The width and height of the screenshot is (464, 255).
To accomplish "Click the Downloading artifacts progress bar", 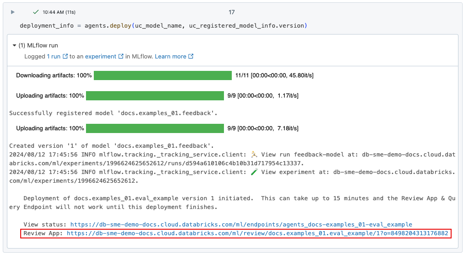I will [162, 75].
